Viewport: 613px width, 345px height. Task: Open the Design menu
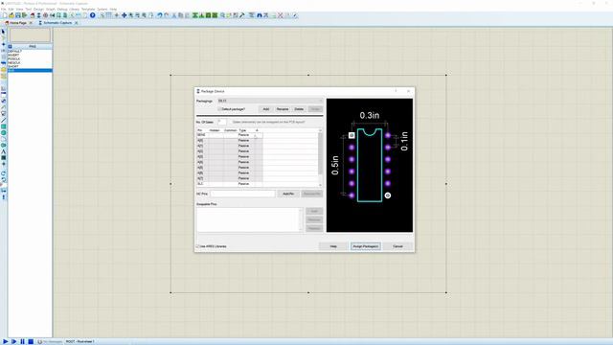(38, 9)
